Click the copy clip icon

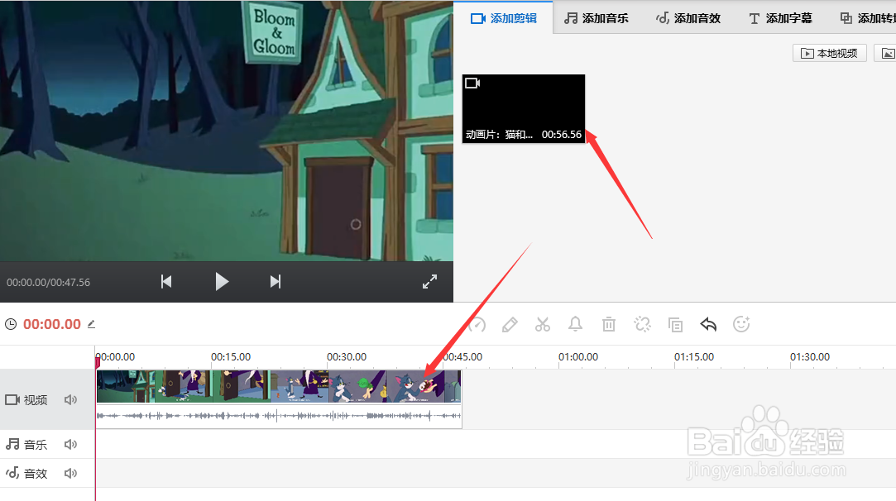point(675,324)
